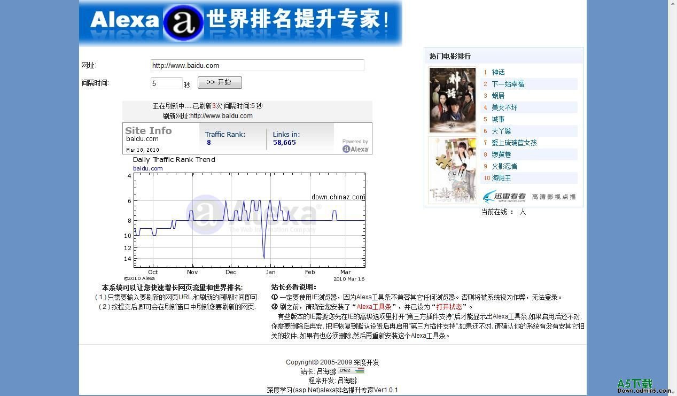677x396 pixels.
Task: Click the 程序开发: 吕海鹏 text
Action: click(x=332, y=381)
